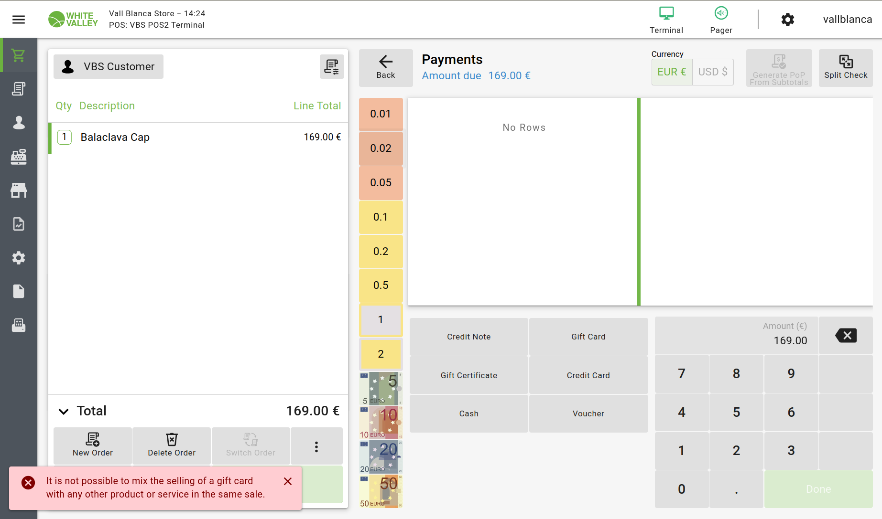
Task: Click the White Valley logo
Action: point(73,20)
